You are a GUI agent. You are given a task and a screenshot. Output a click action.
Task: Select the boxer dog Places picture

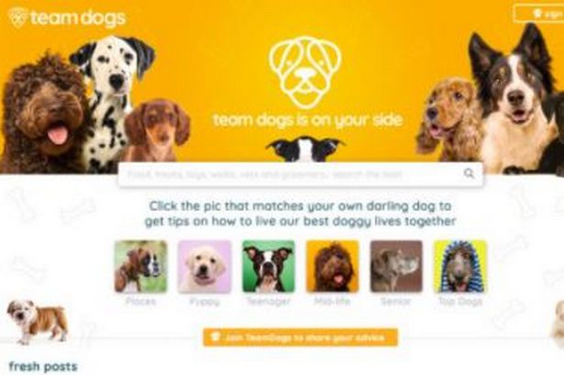(x=140, y=267)
